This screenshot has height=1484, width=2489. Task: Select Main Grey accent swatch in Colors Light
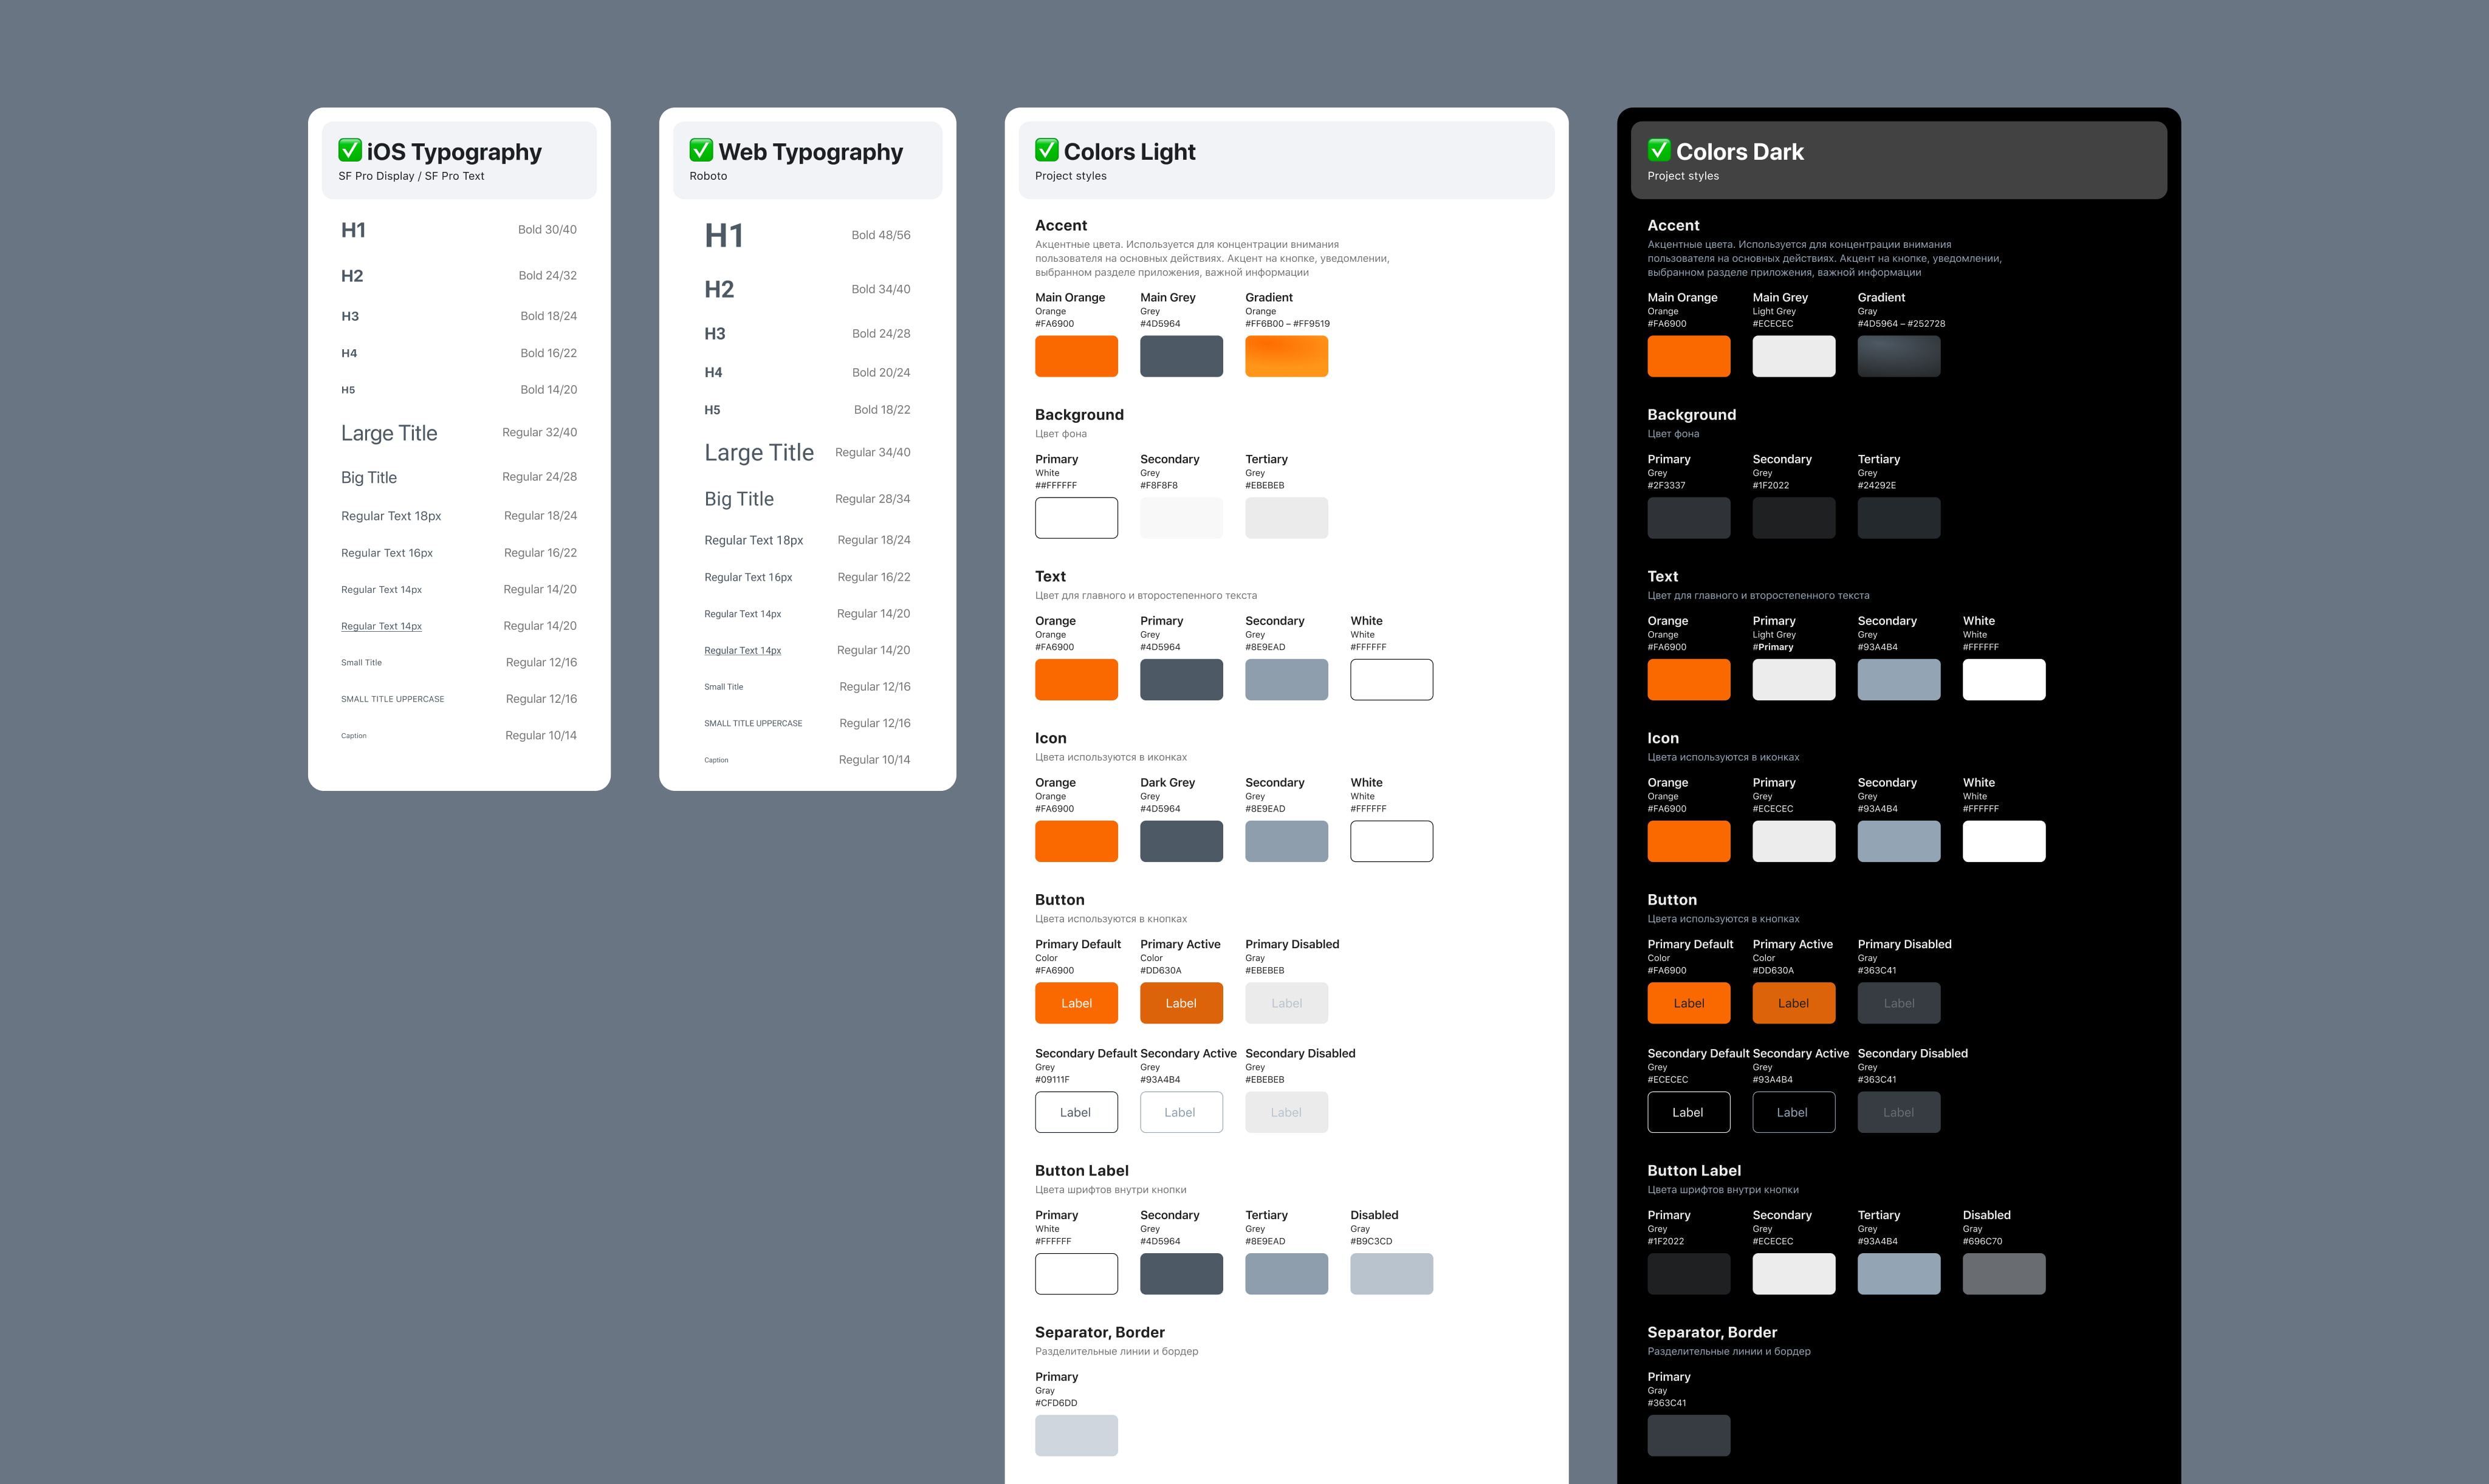tap(1181, 356)
